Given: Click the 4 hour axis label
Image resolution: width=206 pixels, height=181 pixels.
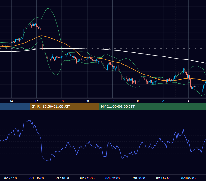Looking at the screenshot, I should (188, 101).
